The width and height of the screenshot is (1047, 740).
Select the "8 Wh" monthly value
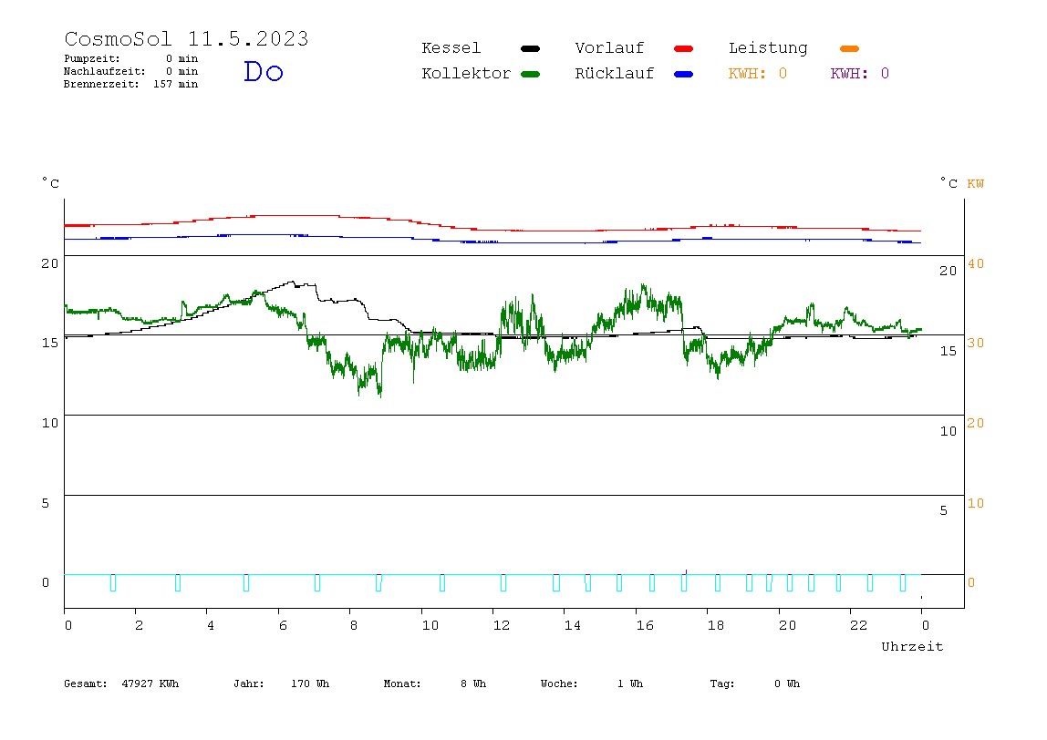(x=473, y=683)
